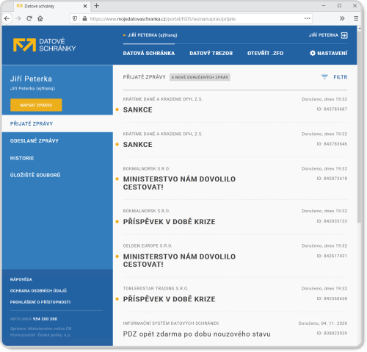Click sender TOBLEROSTAR TRADING S.R.O.
This screenshot has width=367, height=352.
click(156, 289)
